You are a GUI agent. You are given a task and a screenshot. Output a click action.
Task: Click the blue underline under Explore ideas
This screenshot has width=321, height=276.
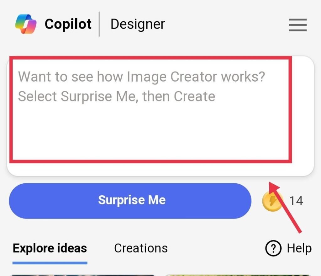coord(50,262)
